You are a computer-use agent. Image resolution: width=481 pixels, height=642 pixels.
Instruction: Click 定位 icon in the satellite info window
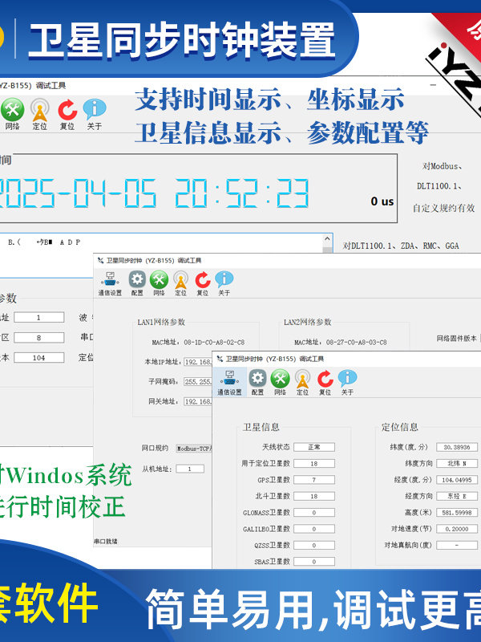302,381
